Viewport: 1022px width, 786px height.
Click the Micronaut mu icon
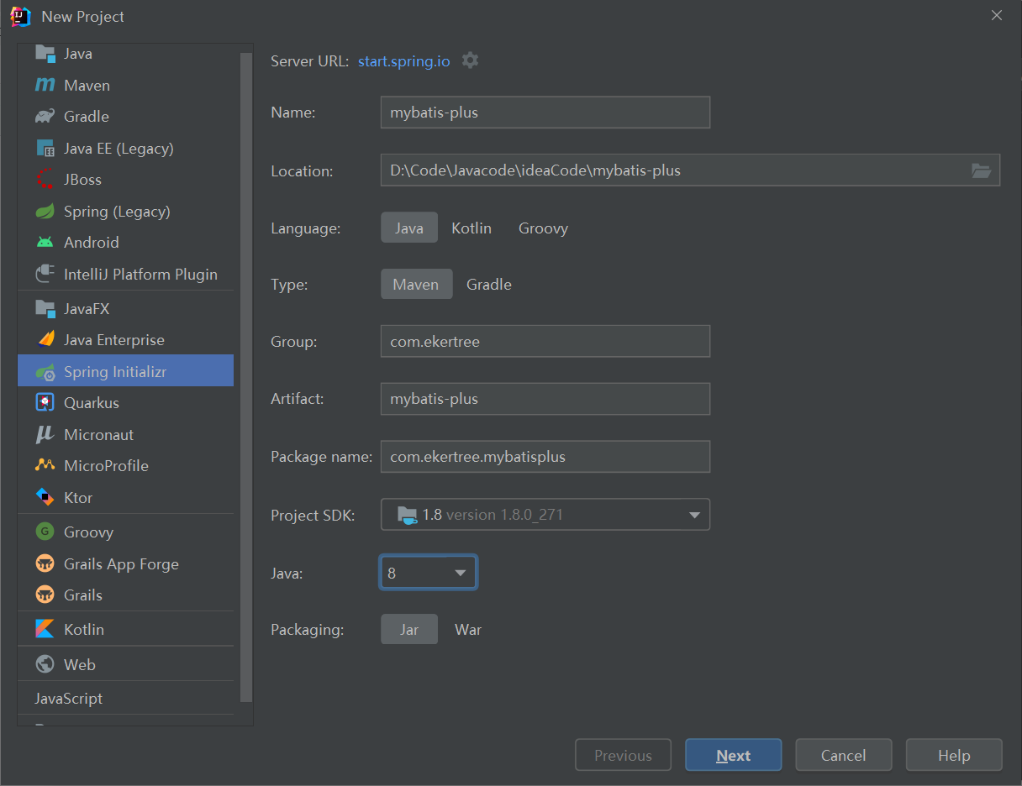(45, 435)
